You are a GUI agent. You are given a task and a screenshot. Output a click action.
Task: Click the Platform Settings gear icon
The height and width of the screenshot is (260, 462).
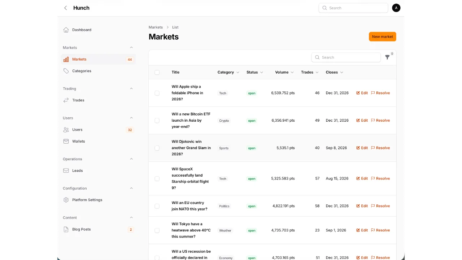click(x=66, y=200)
